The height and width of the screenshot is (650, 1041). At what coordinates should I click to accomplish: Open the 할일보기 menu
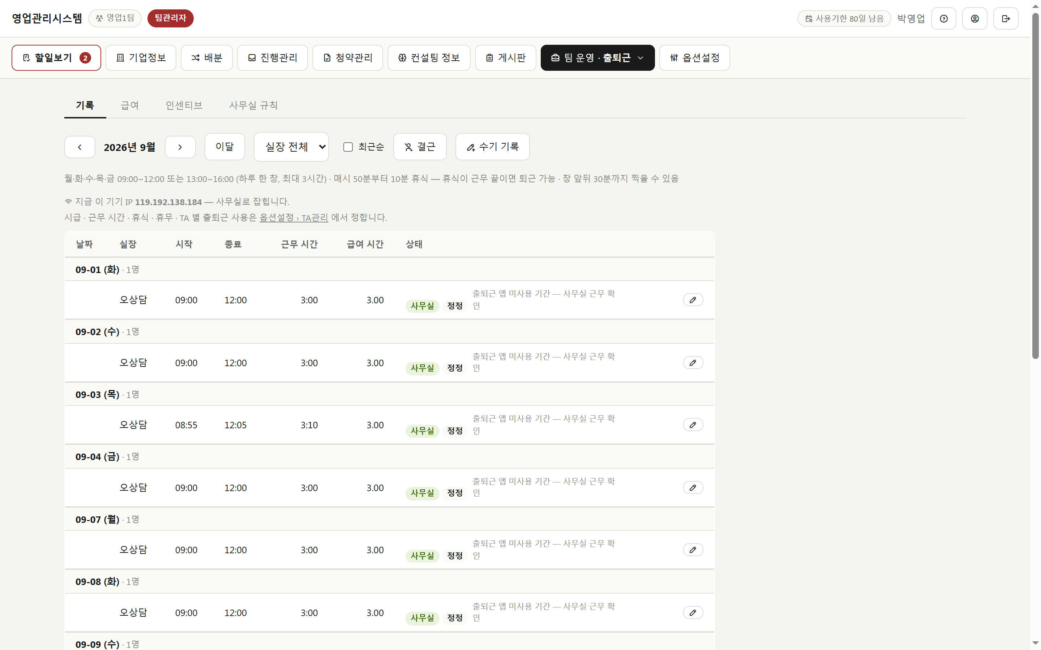coord(56,58)
